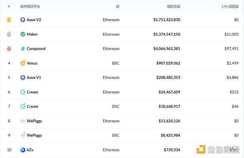Sort by the 借款总量 column header
Screen dimensions: 244x158
[174, 6]
